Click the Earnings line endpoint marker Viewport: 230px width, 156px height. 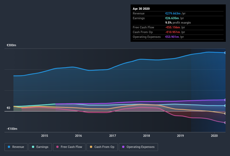coord(225,106)
